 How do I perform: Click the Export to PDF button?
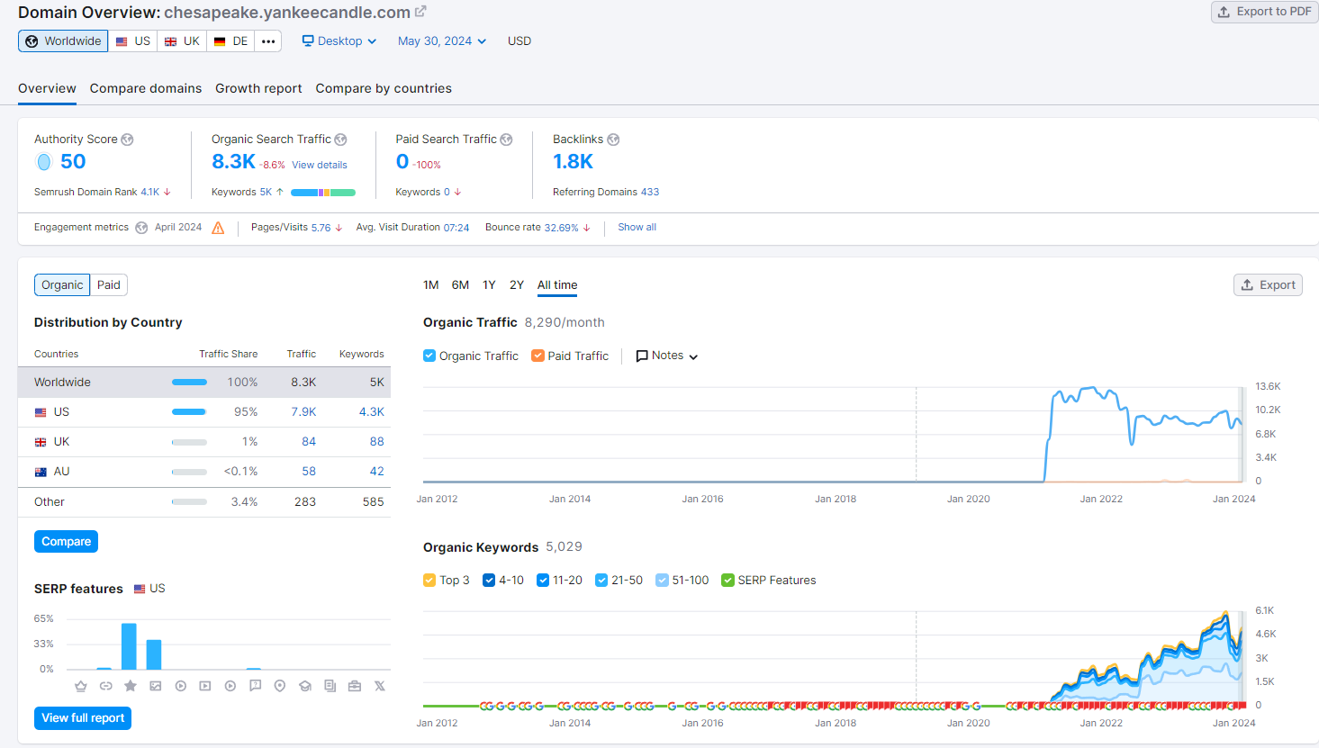click(x=1264, y=12)
